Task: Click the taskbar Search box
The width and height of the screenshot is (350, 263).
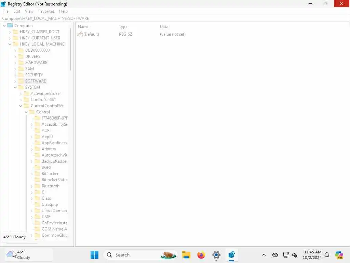Action: pos(140,255)
